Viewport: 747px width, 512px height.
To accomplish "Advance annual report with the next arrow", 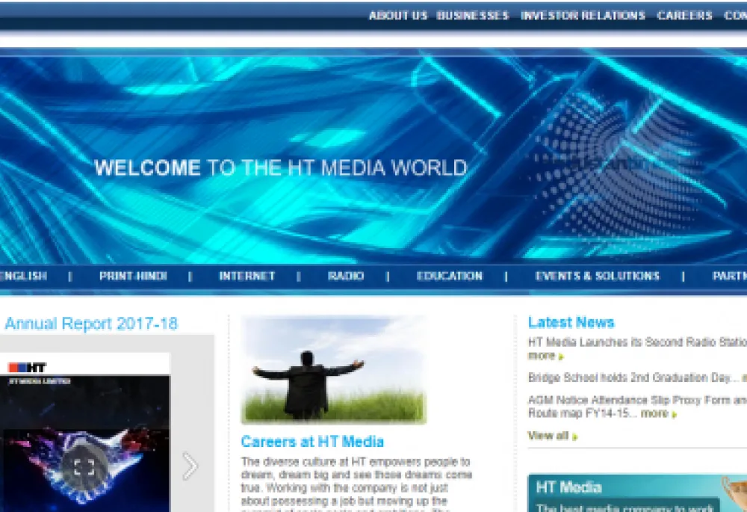I will (190, 465).
